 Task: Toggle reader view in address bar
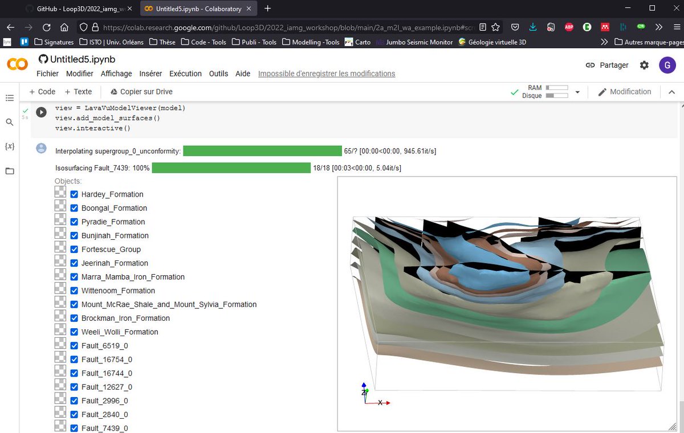[483, 27]
